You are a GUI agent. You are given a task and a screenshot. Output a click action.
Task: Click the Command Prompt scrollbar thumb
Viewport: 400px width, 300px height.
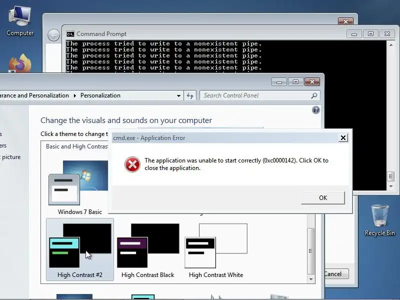coord(391,176)
